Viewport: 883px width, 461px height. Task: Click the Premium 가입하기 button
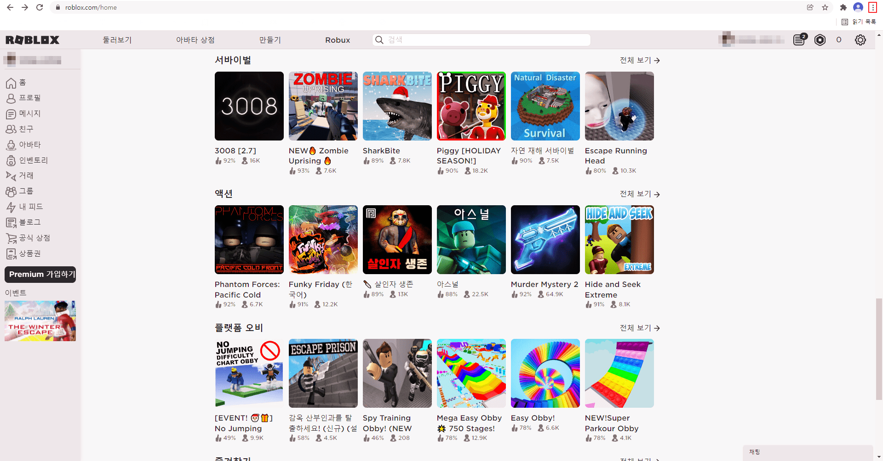[40, 274]
